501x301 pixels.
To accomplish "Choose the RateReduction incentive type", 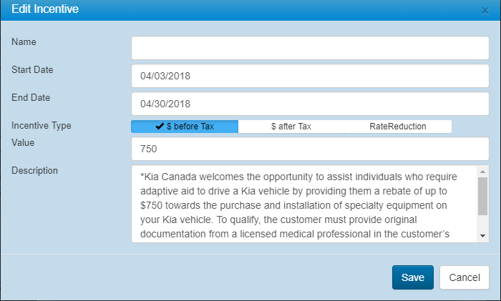I will click(397, 127).
